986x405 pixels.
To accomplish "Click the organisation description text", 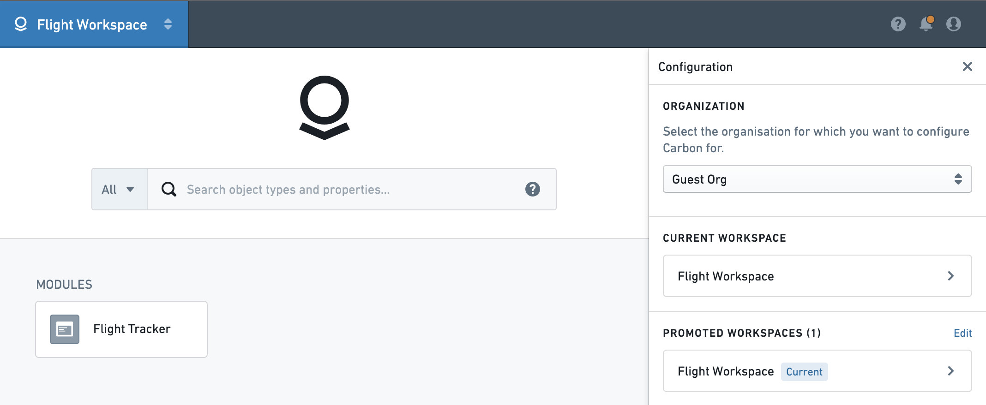I will [x=816, y=140].
